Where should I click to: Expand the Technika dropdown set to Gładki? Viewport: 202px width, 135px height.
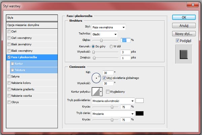click(x=104, y=34)
